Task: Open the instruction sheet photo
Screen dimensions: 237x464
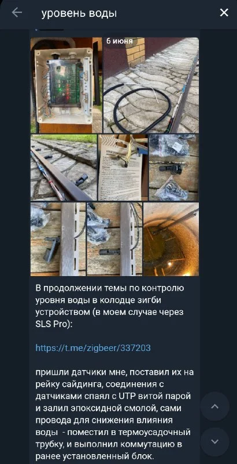Action: (123, 168)
